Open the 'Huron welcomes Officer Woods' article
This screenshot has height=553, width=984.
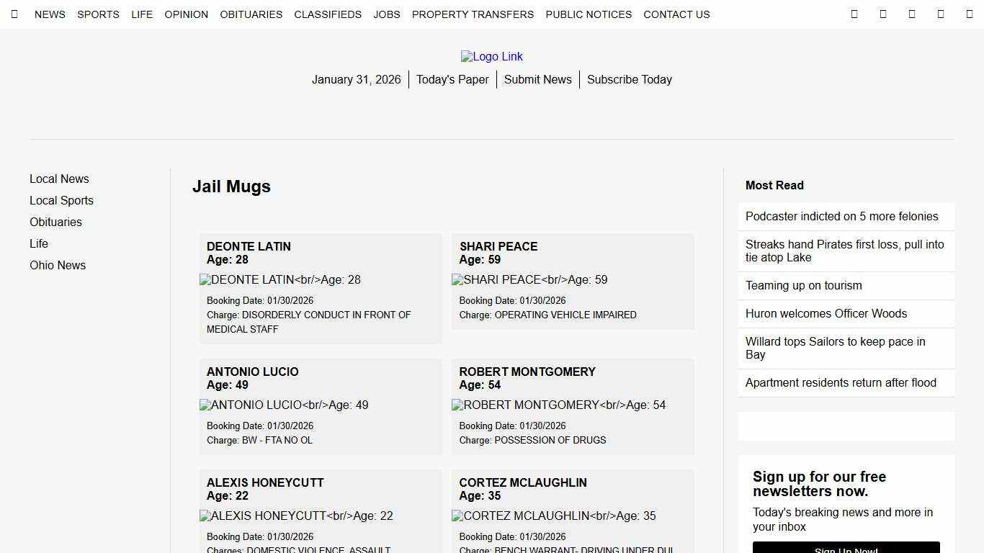click(x=826, y=314)
